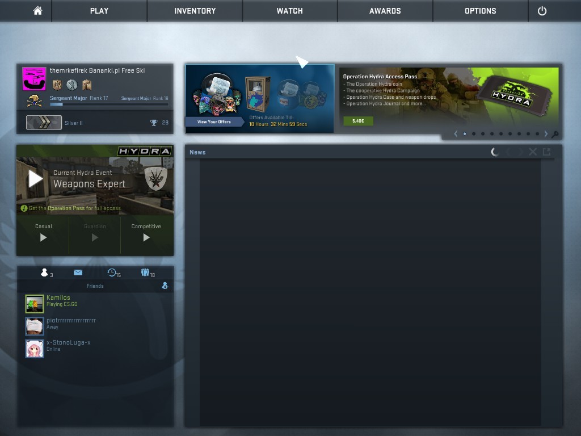Open x-StonoLuga-x friend avatar
Screen dimensions: 581x436
click(35, 349)
